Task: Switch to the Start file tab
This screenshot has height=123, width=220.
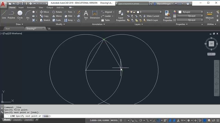Action: (8, 29)
